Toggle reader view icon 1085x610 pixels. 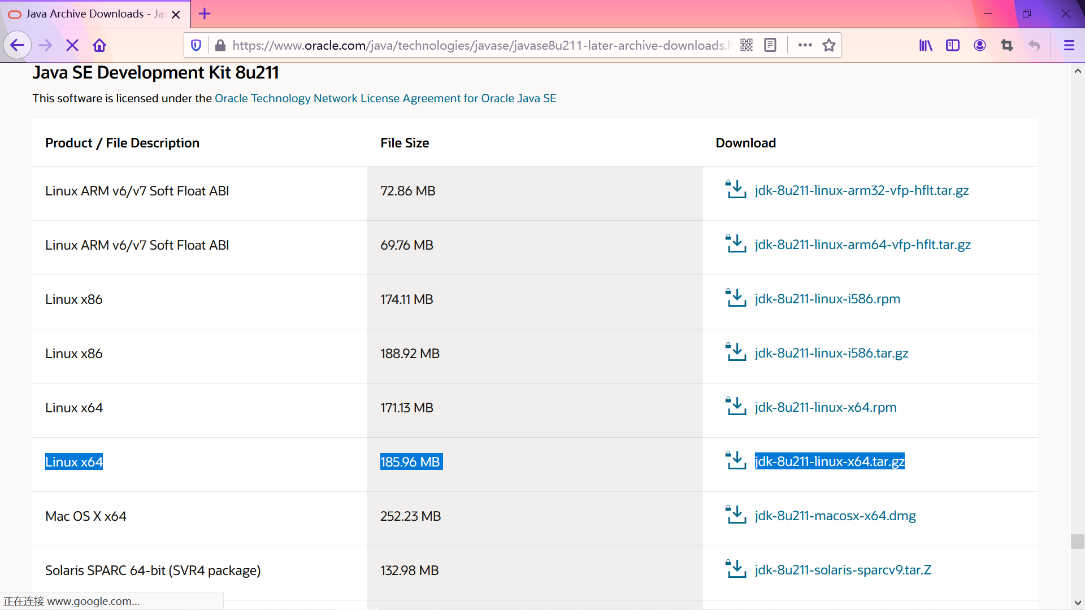(x=770, y=45)
